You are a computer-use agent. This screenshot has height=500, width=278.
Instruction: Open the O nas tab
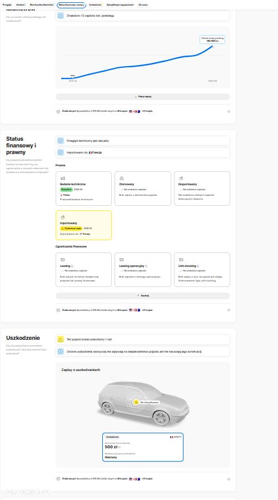tap(143, 5)
